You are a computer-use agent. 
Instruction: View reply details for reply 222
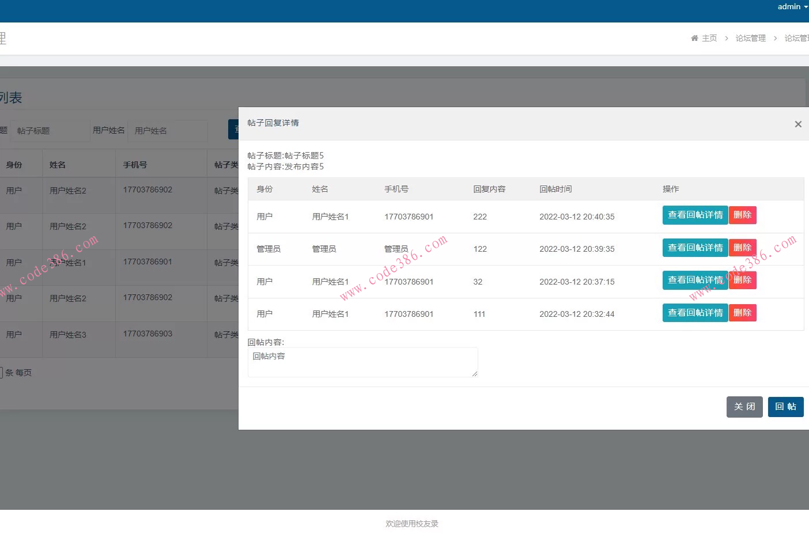(x=695, y=215)
